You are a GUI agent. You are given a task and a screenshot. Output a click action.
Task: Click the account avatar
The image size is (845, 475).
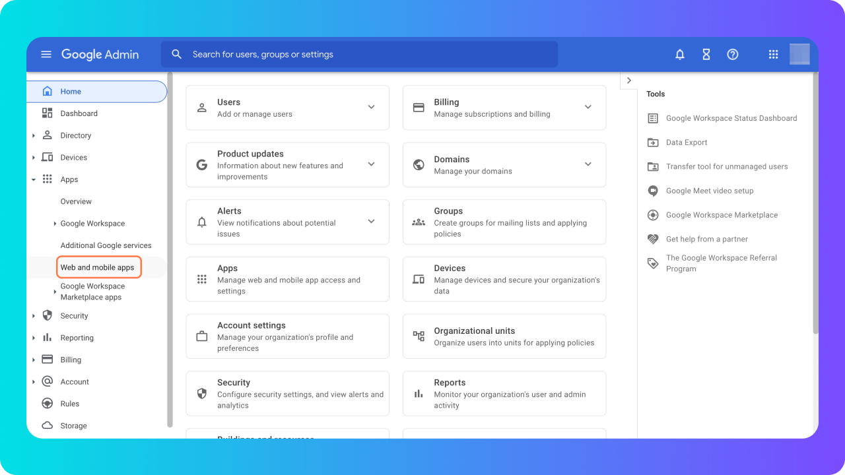[x=799, y=54]
